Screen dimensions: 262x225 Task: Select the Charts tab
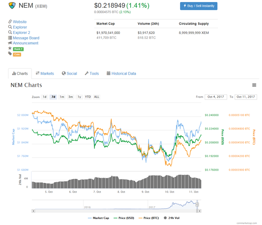click(20, 74)
